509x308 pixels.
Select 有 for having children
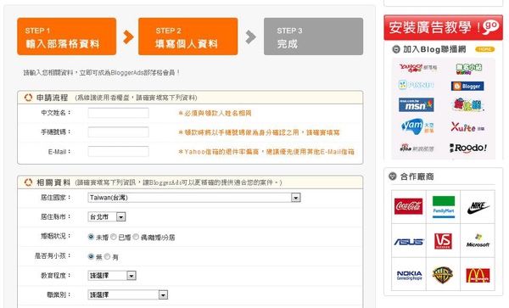click(x=107, y=256)
